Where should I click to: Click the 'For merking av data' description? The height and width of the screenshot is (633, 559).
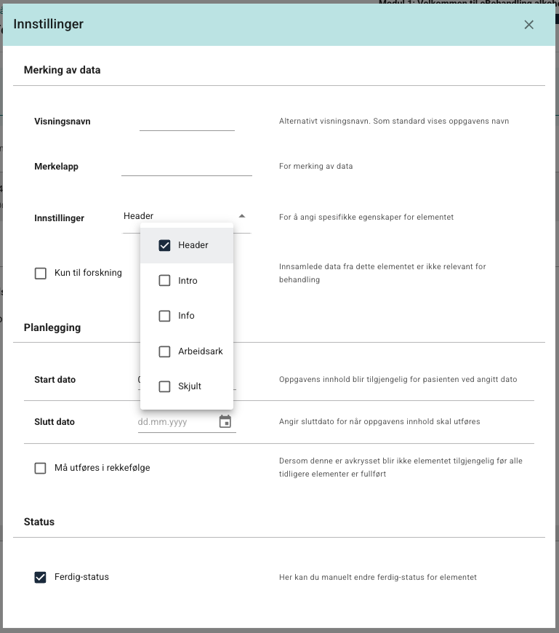(x=315, y=166)
